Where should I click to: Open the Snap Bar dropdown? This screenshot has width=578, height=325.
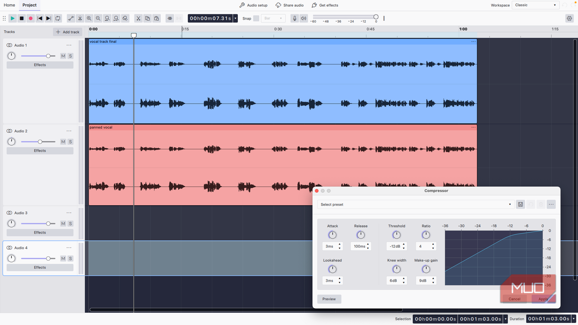(273, 18)
